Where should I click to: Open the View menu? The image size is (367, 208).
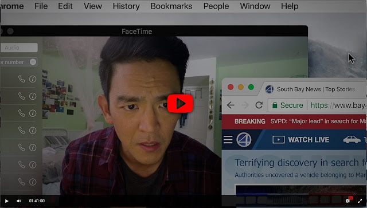coord(93,6)
